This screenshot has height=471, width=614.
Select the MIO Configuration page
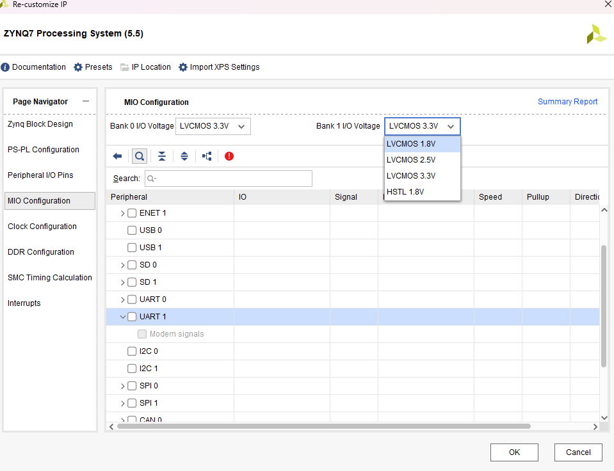[x=50, y=201]
